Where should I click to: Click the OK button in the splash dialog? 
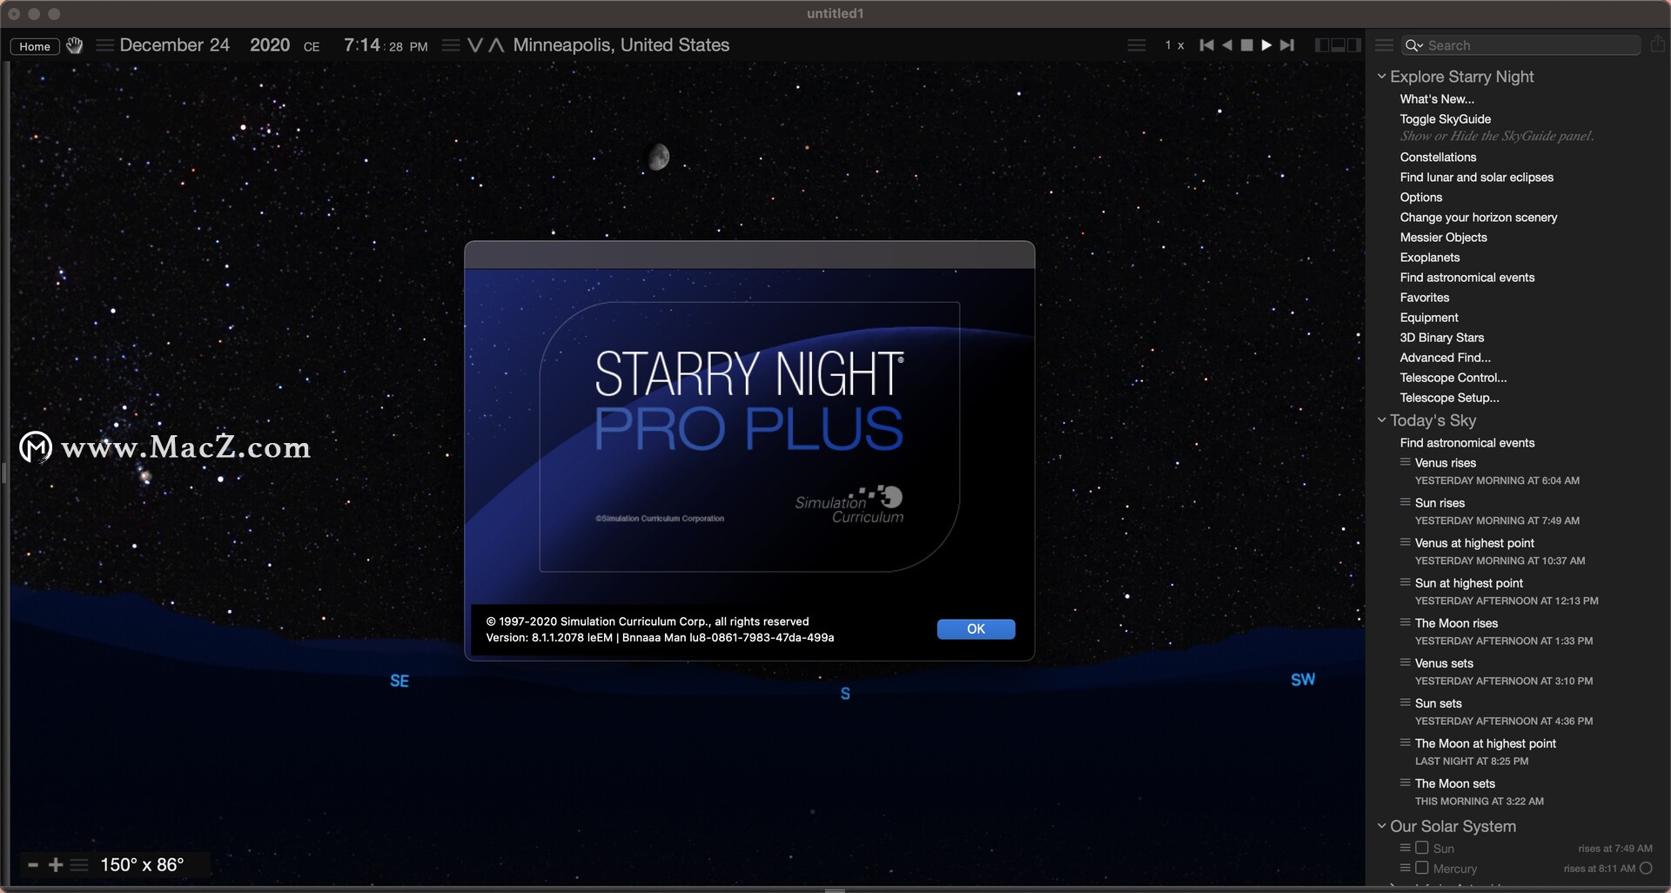(x=975, y=628)
